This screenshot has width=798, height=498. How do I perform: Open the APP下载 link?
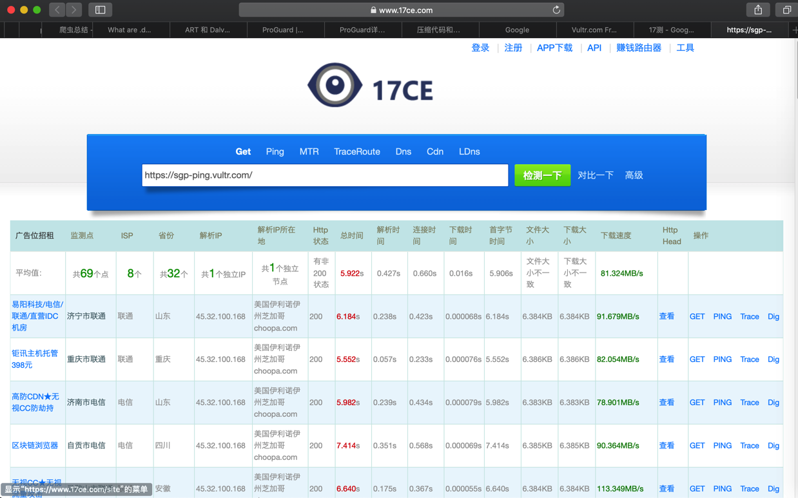(554, 48)
